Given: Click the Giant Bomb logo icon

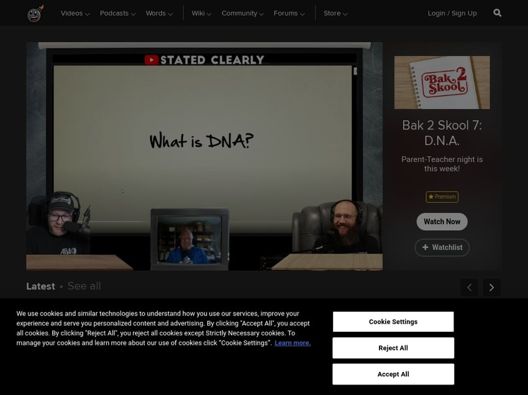Looking at the screenshot, I should (35, 13).
